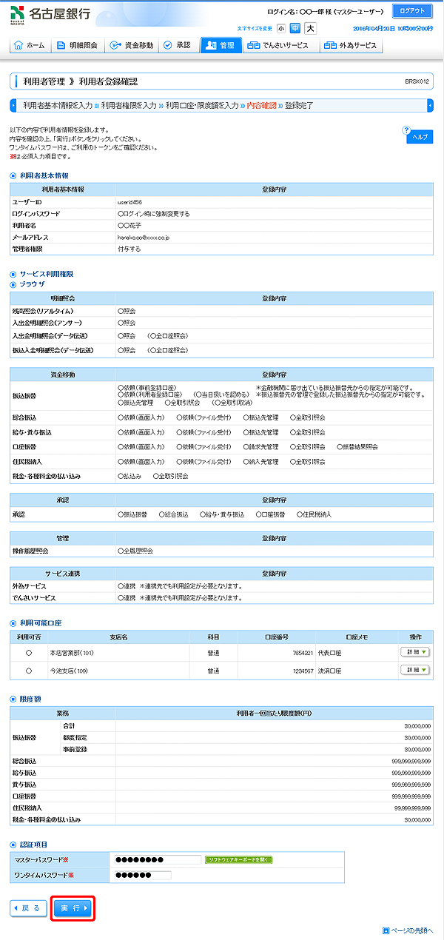Viewport: 444px width, 940px height.
Task: Click the 住民税納入 limit 99,999,999,999
Action: [x=411, y=808]
